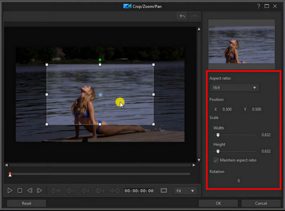Go to the next keyframe
Screen dimensions: 285x211
[115, 191]
